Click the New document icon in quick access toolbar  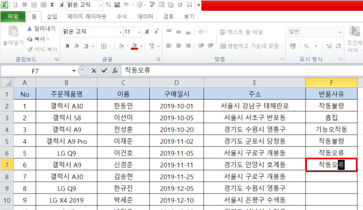[15, 4]
